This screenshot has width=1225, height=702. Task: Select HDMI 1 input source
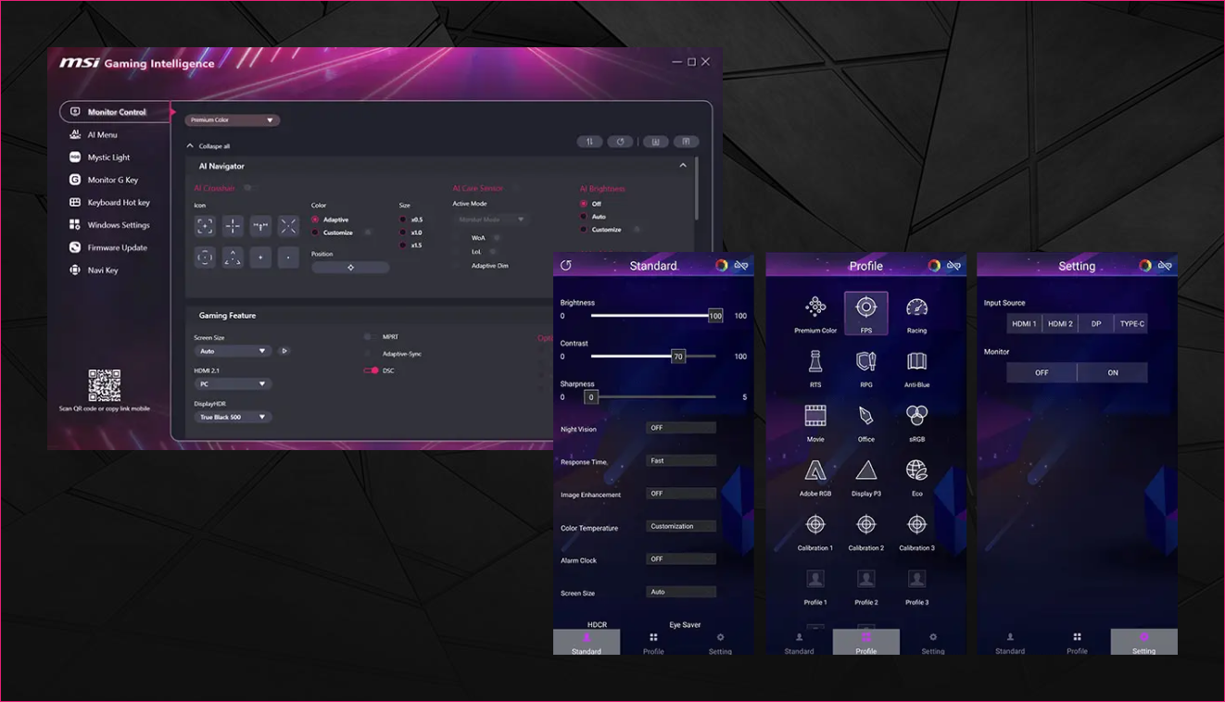[x=1024, y=323]
